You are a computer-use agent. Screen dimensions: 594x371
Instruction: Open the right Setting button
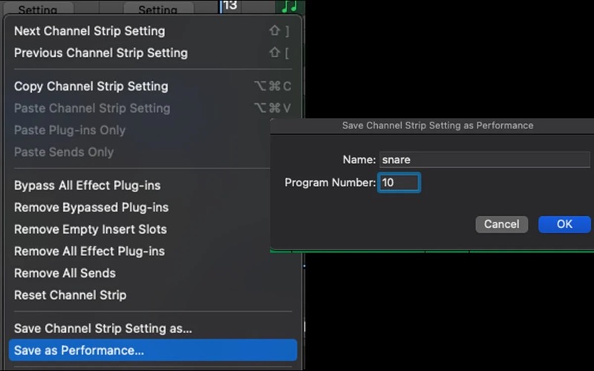(x=157, y=10)
